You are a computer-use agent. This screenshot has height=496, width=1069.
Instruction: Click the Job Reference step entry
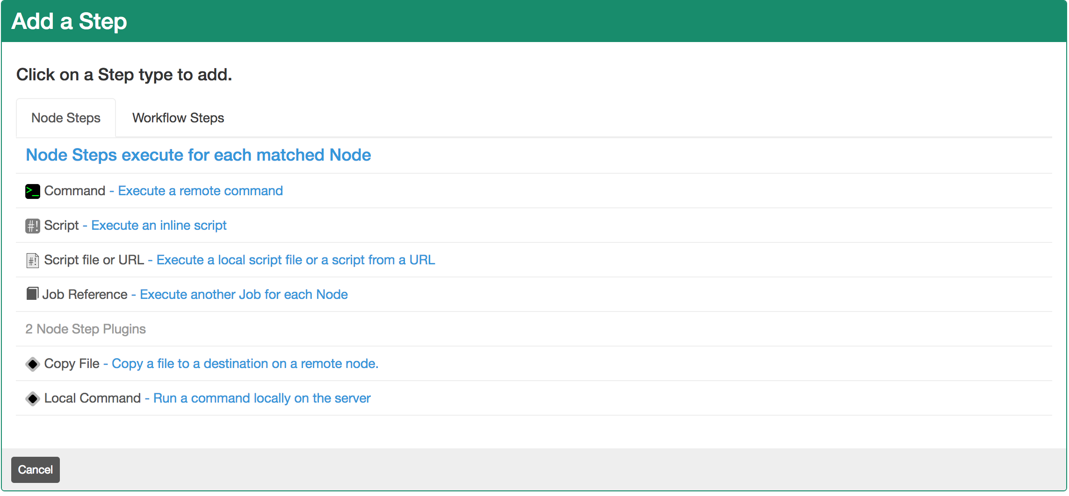coord(85,294)
